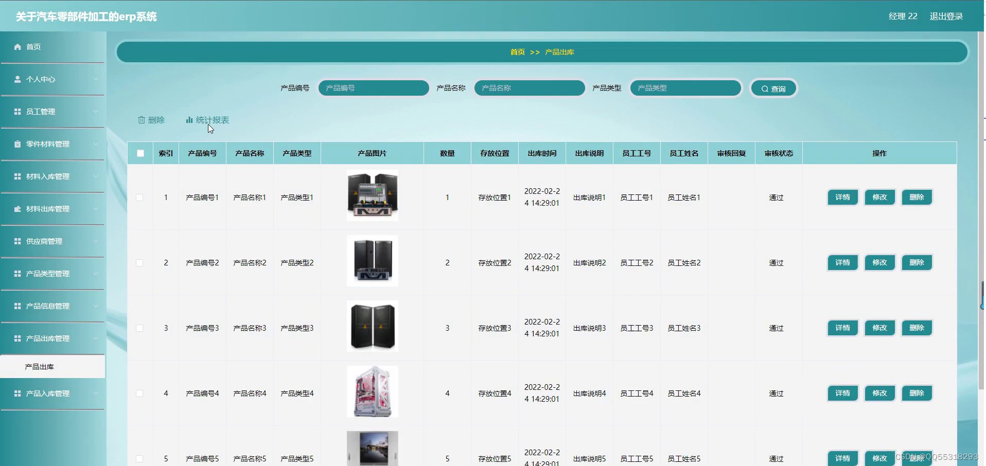Screen dimensions: 986x466
Task: Open the 首页 sidebar menu item
Action: 52,47
